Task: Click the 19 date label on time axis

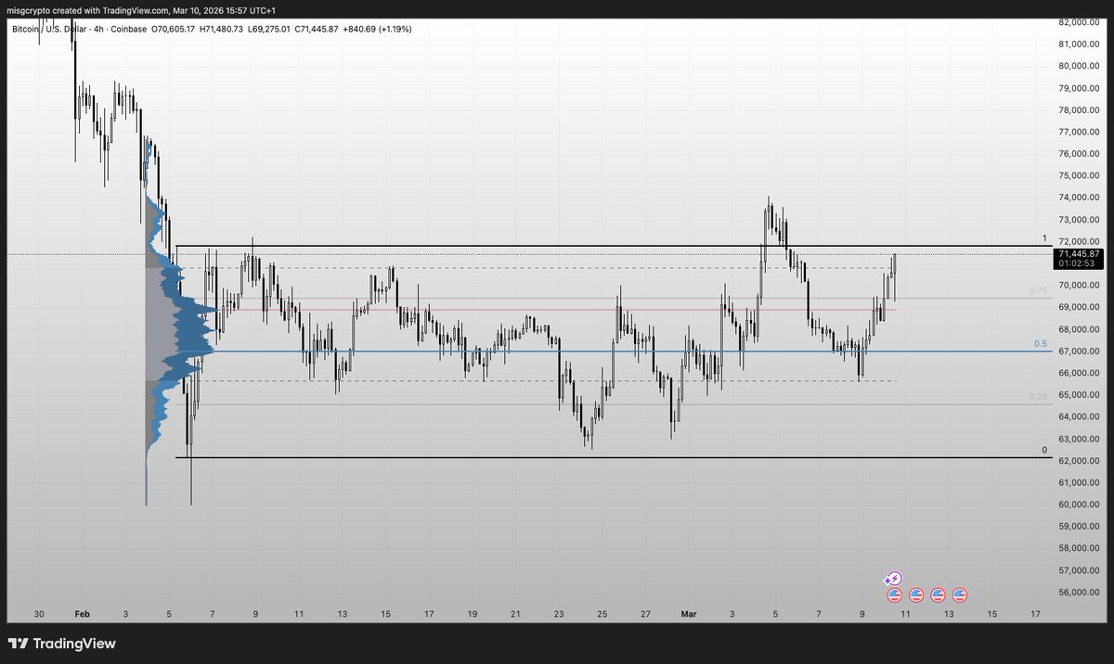Action: coord(473,614)
